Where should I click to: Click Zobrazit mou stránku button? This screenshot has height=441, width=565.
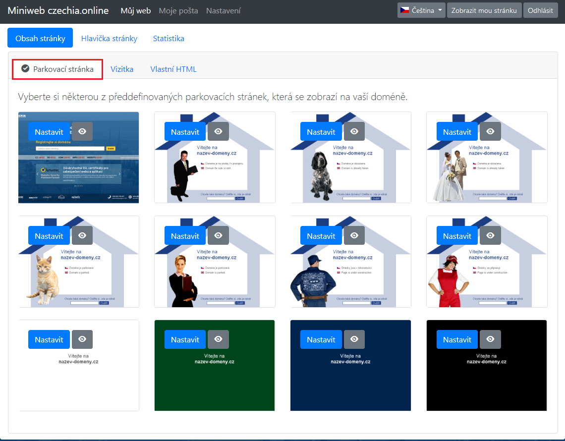coord(484,10)
